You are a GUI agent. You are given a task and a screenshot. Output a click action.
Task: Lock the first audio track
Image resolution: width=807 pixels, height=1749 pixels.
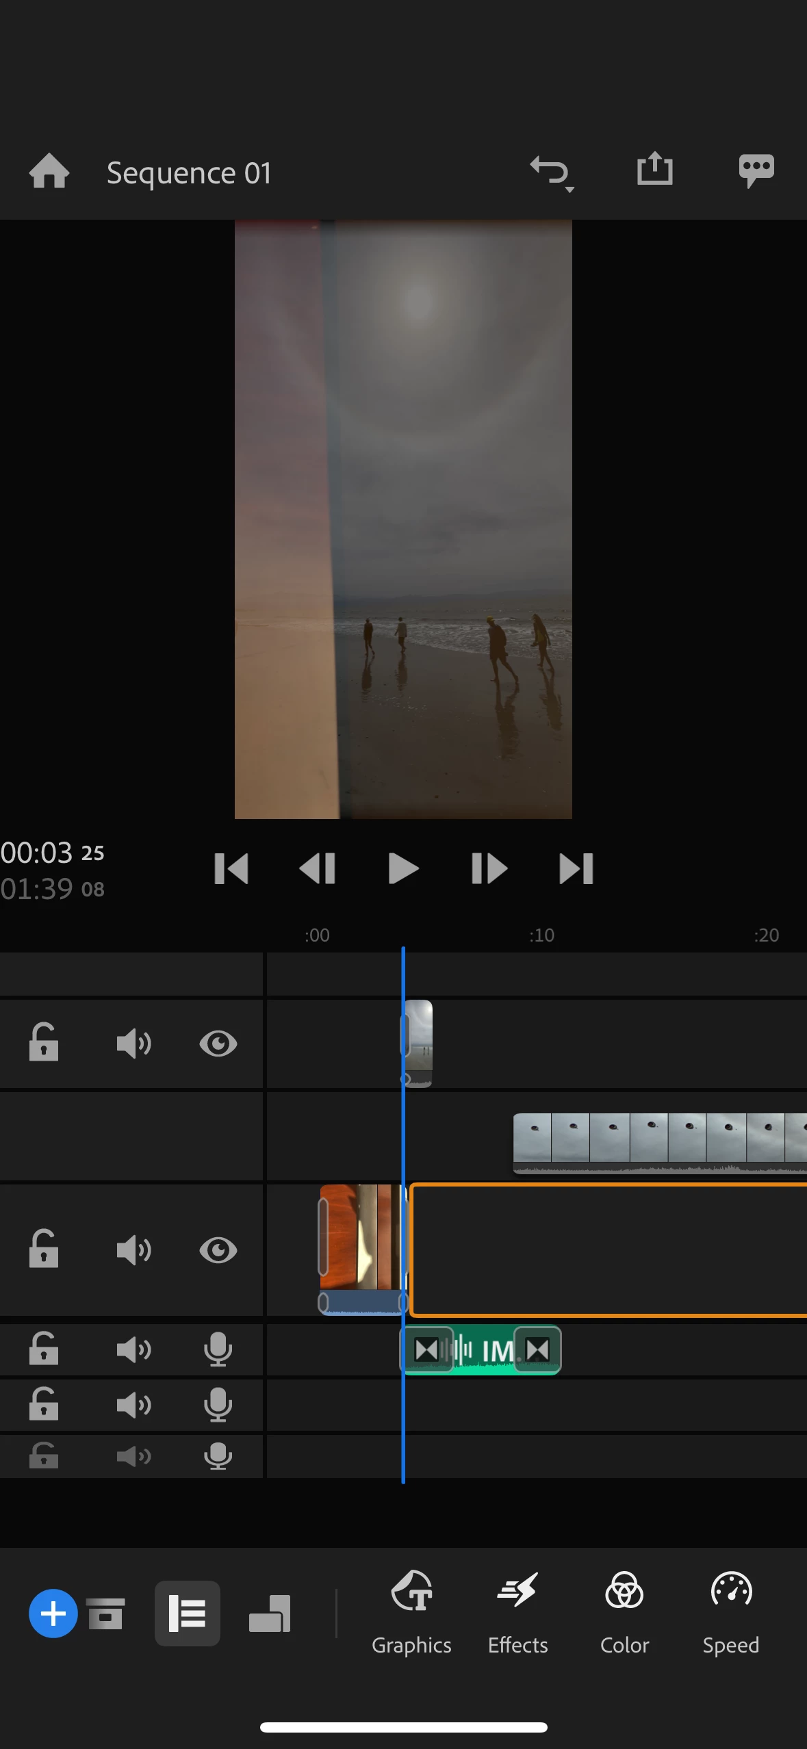pos(44,1349)
